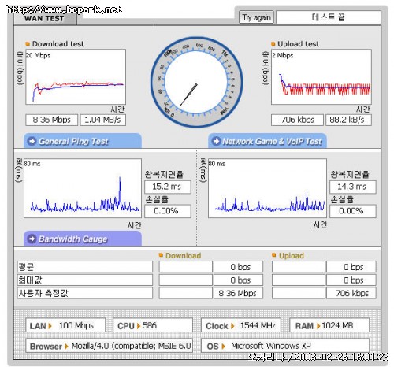Click the 사용자 측정값 row label
The image size is (394, 367).
[85, 293]
